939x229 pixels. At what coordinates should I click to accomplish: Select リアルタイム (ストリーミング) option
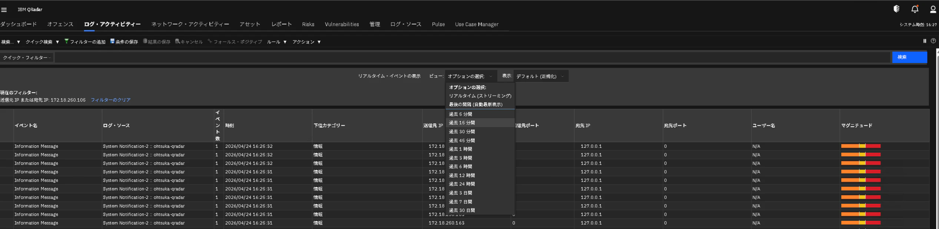480,96
